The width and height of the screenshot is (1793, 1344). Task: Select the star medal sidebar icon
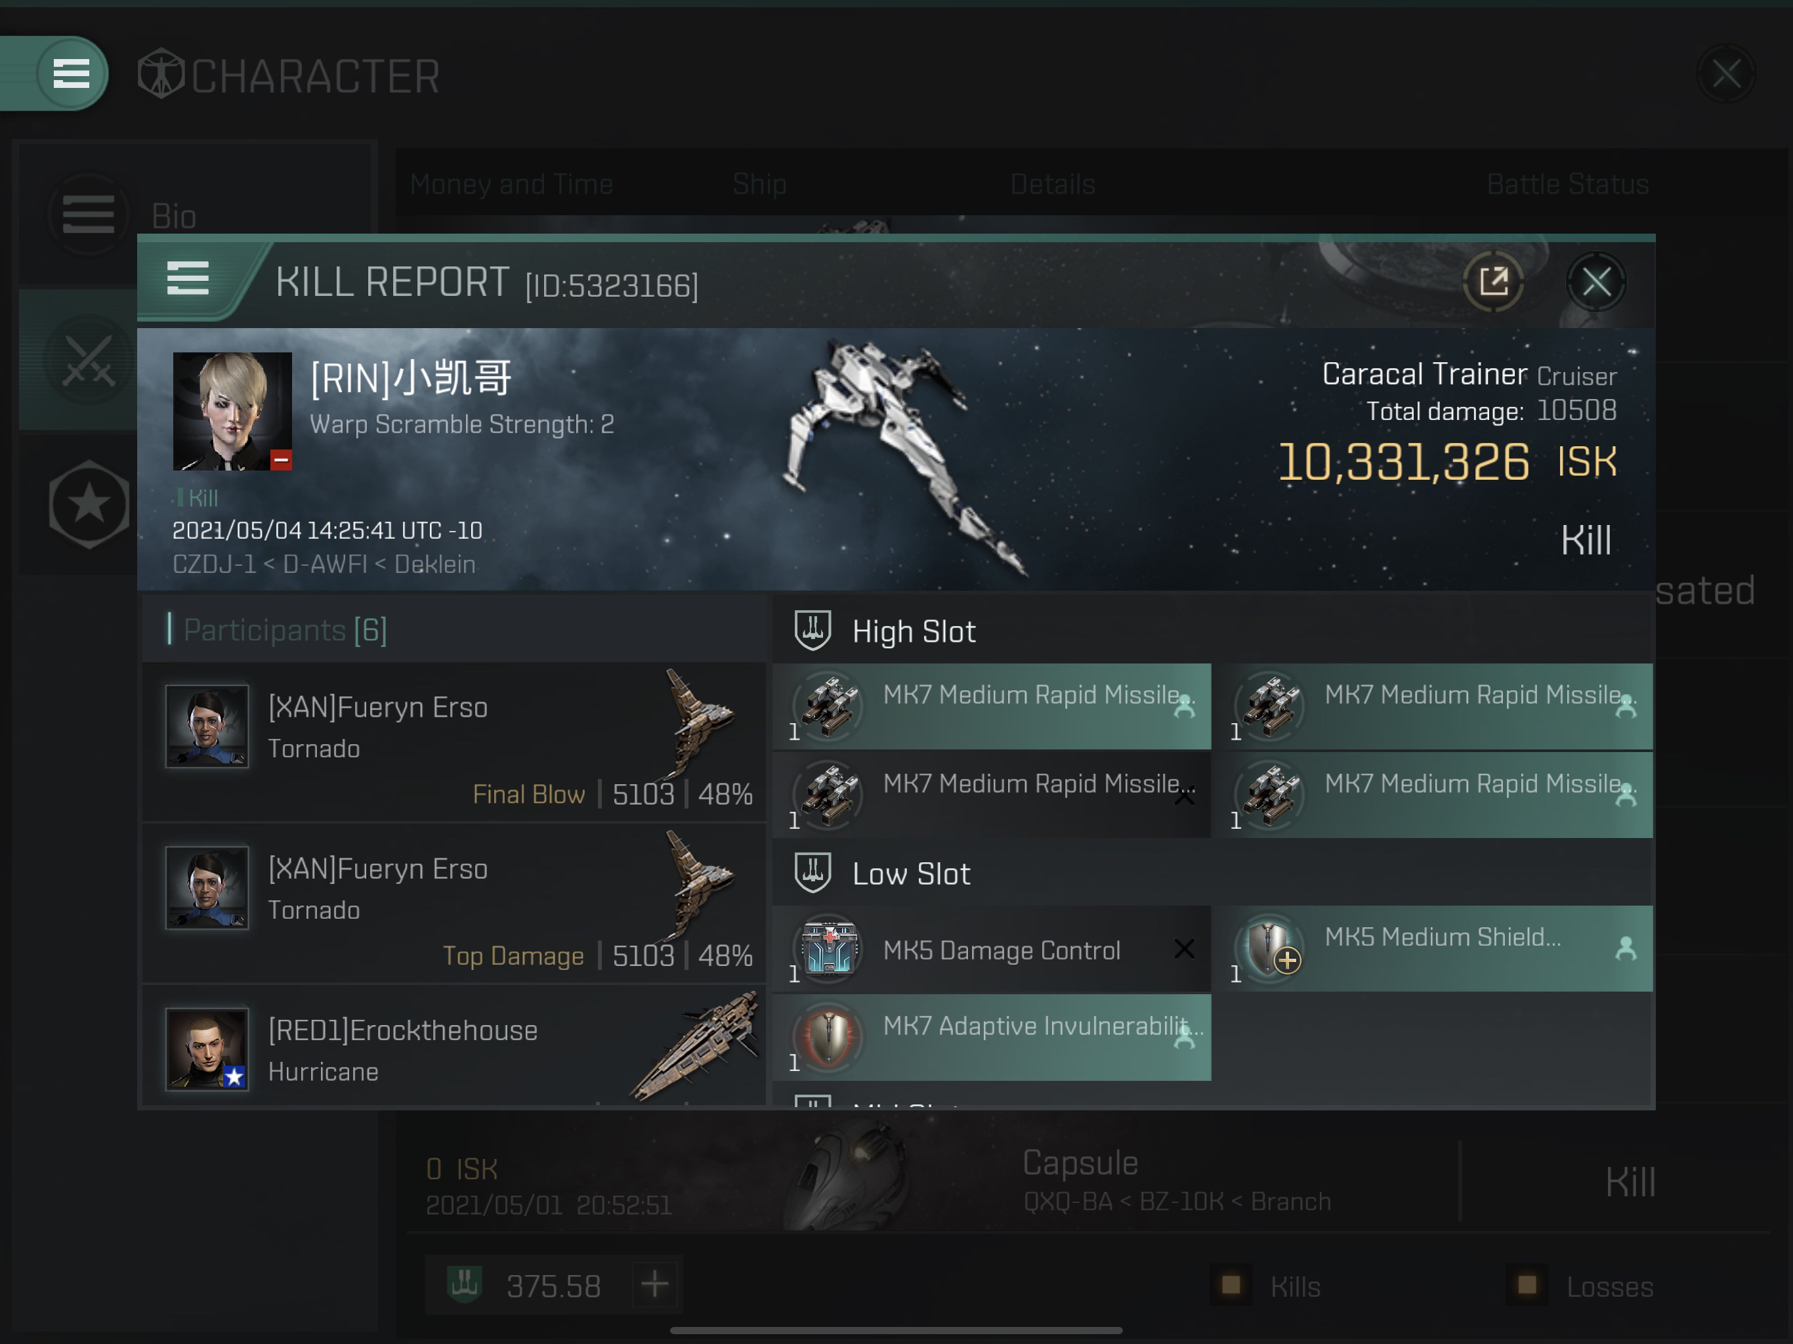pyautogui.click(x=89, y=504)
